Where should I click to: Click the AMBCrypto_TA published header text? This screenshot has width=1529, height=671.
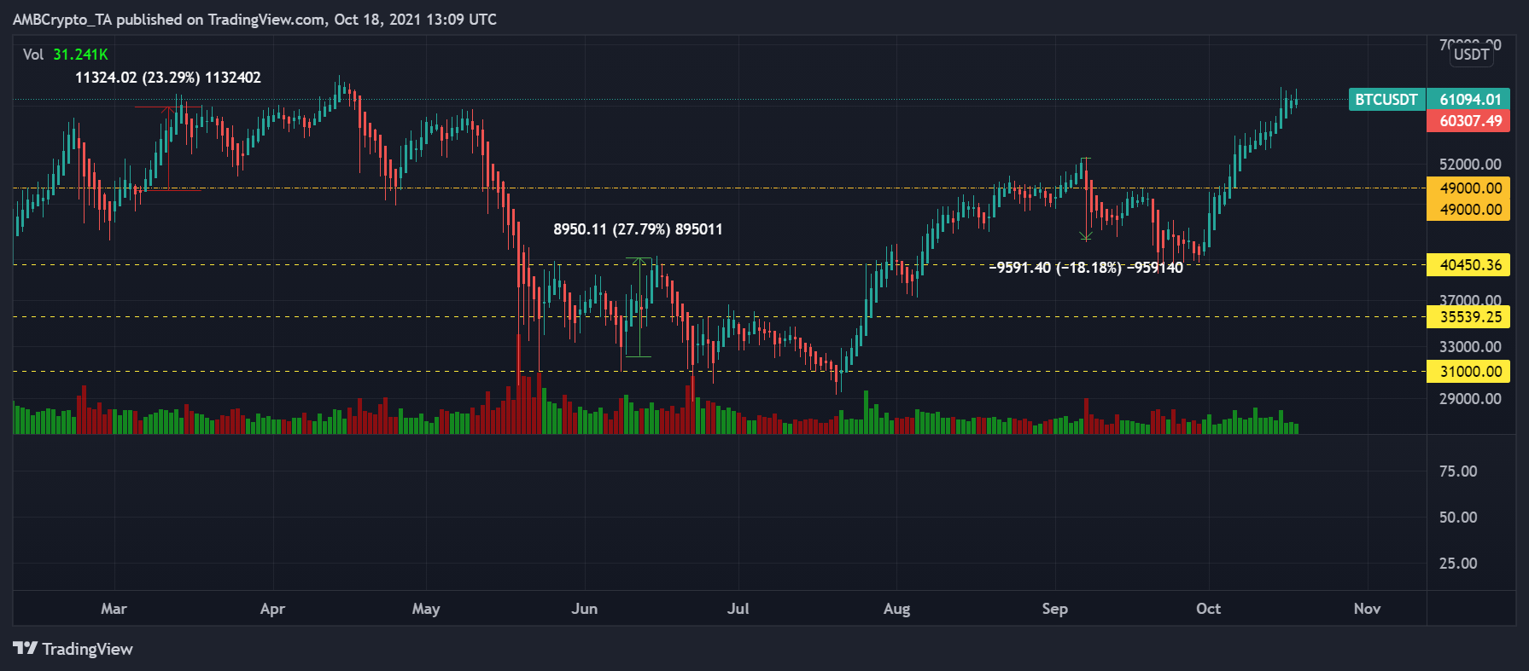tap(254, 19)
